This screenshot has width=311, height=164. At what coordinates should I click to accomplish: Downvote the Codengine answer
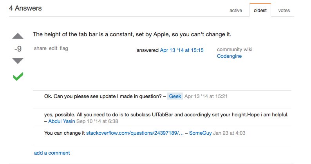[18, 61]
